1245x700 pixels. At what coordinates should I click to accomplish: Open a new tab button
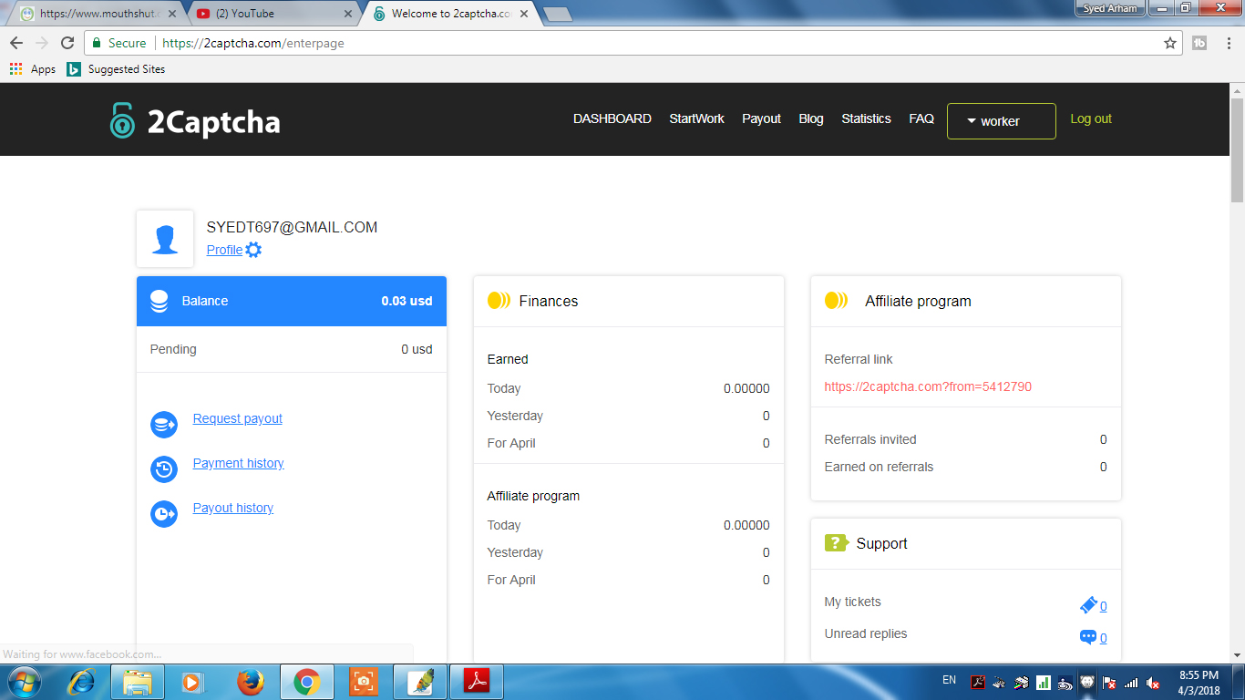557,14
